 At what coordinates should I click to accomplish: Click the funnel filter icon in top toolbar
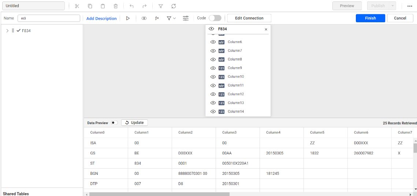[161, 6]
